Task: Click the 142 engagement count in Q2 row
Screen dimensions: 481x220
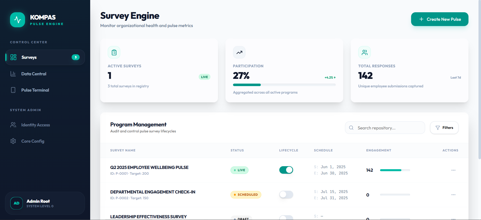Action: (370, 170)
